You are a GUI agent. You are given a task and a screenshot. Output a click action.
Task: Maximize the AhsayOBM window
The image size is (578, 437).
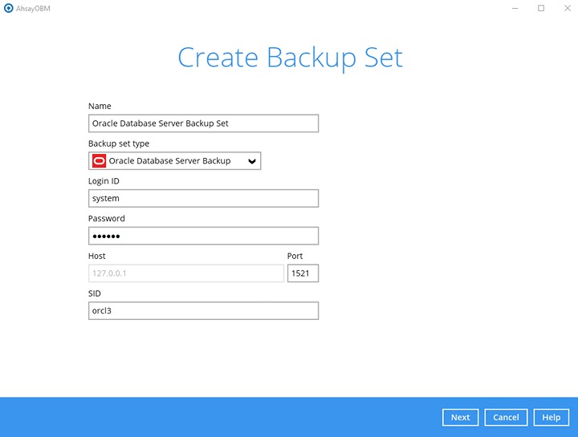click(540, 8)
